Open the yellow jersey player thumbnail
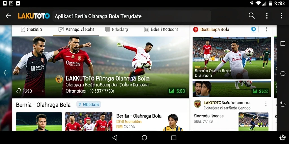The width and height of the screenshot is (289, 144). 173,122
